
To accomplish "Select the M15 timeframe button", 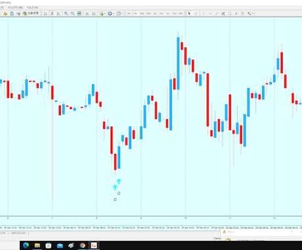I will click(142, 14).
